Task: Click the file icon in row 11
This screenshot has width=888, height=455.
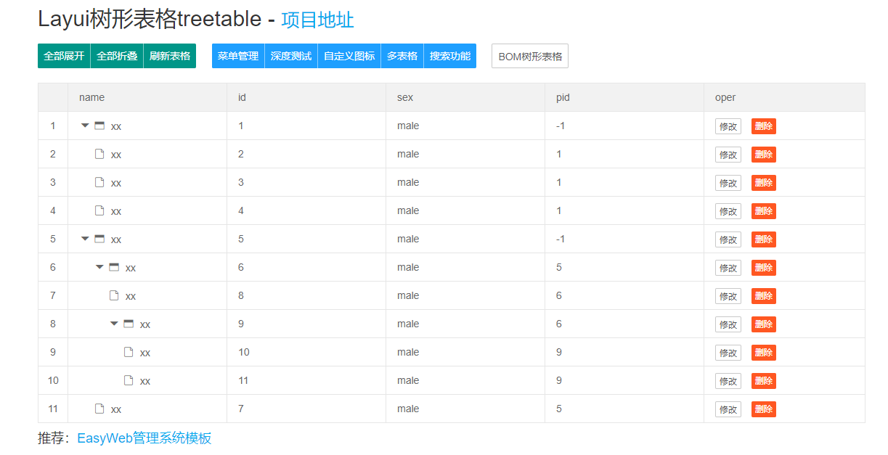Action: (x=99, y=409)
